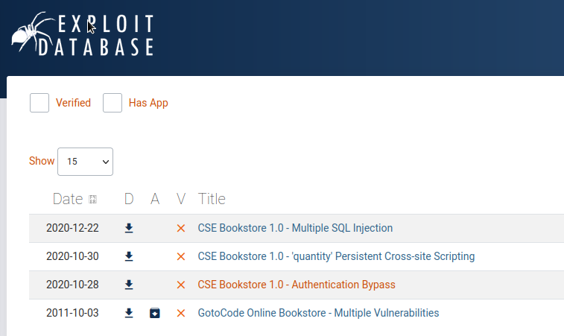Open the Show entries dropdown set to 15
The height and width of the screenshot is (336, 564).
[x=85, y=162]
